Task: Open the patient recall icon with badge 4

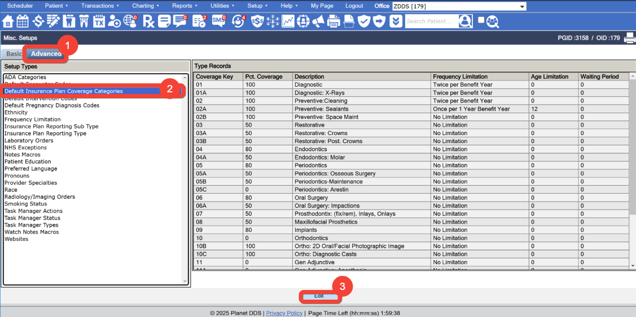Action: (238, 21)
